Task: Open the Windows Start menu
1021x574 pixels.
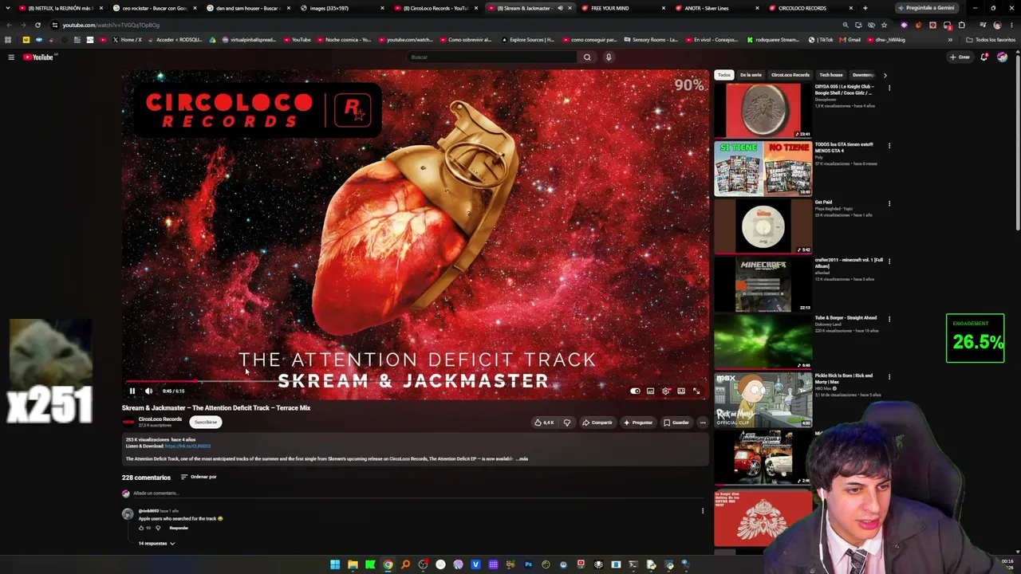Action: pyautogui.click(x=335, y=565)
